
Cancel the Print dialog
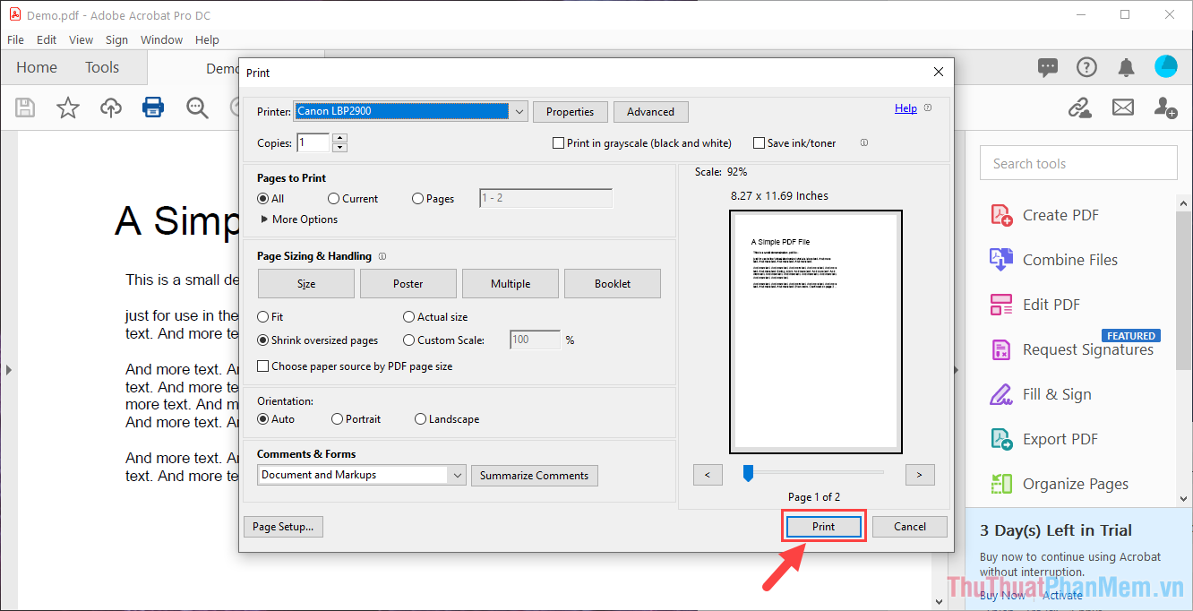tap(910, 527)
